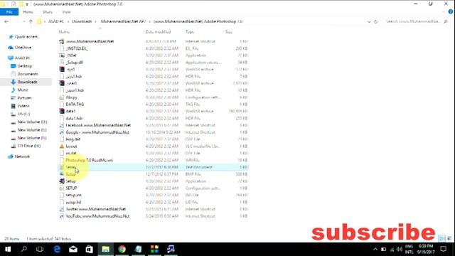455x256 pixels.
Task: Open Documents folder in sidebar
Action: tap(28, 74)
